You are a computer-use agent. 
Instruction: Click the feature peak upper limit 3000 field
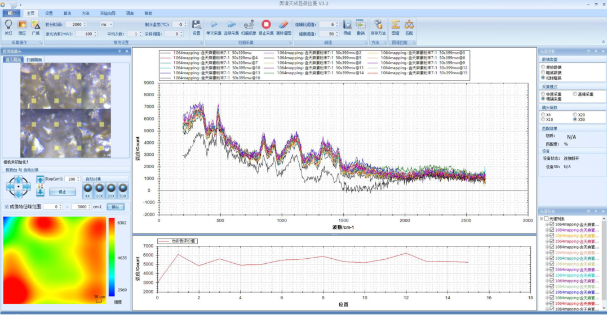click(x=82, y=207)
